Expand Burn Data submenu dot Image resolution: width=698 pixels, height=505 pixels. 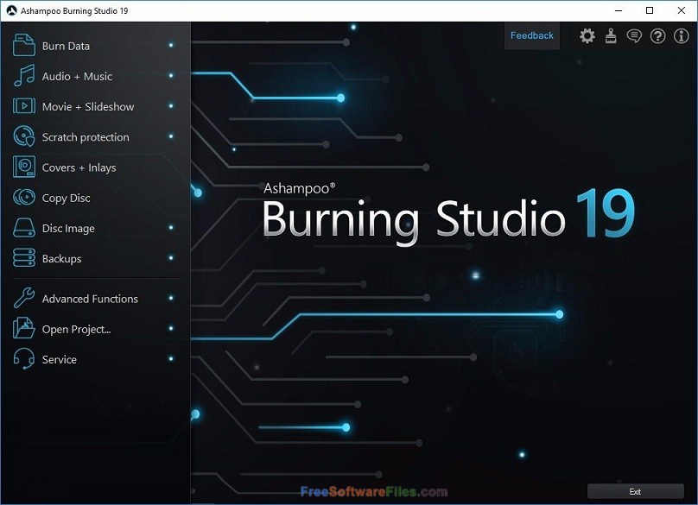[171, 45]
